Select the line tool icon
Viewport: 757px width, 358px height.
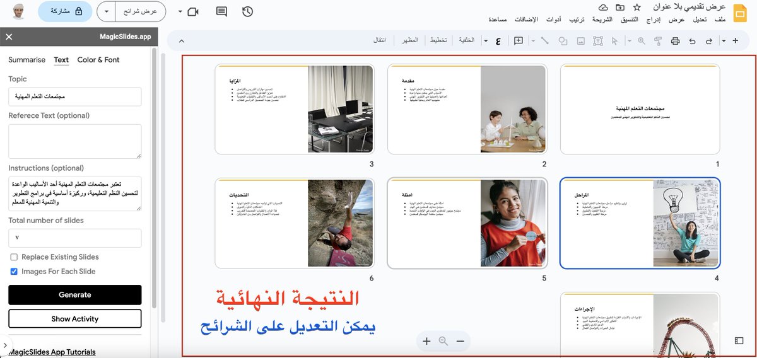[x=545, y=41]
